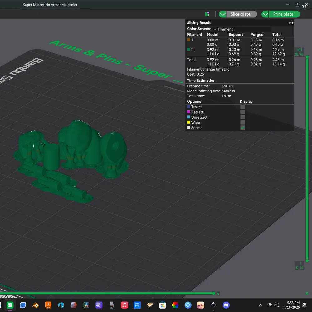This screenshot has width=312, height=312.
Task: Click the "Filament change times: 6" text
Action: (x=208, y=69)
